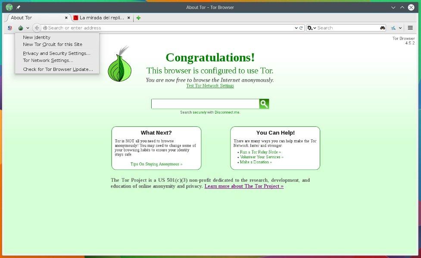Image resolution: width=421 pixels, height=258 pixels.
Task: Open the address bar history dropdown arrow
Action: point(296,28)
